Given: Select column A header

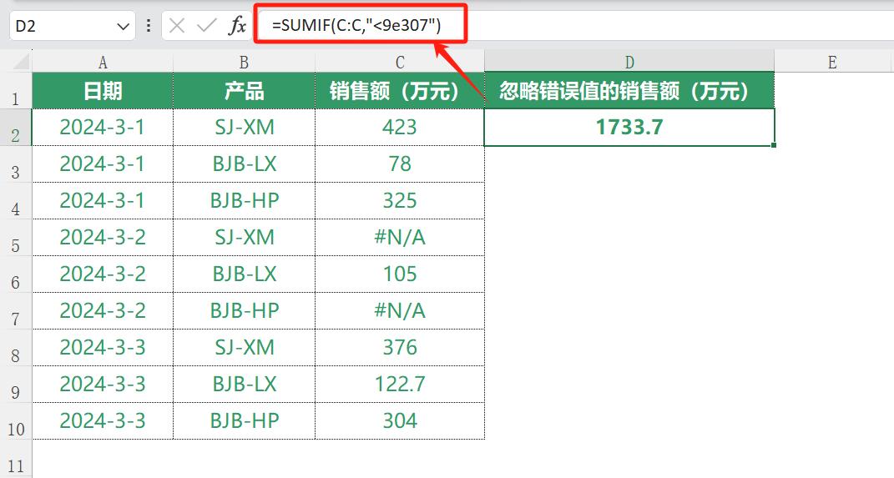Looking at the screenshot, I should (x=103, y=62).
